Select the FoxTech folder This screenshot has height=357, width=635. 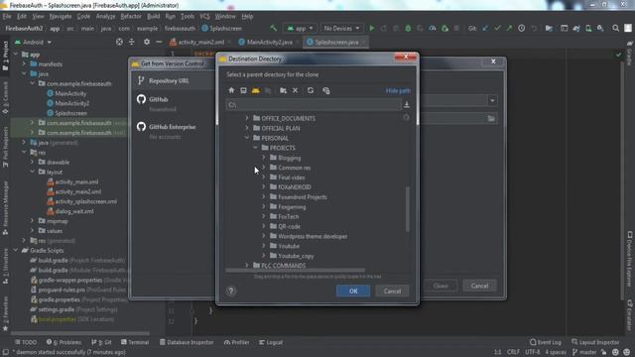pos(289,216)
